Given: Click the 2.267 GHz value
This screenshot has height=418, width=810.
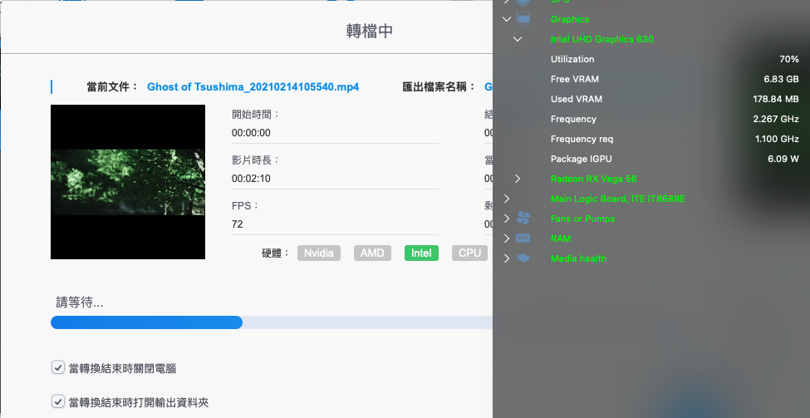Looking at the screenshot, I should tap(776, 119).
